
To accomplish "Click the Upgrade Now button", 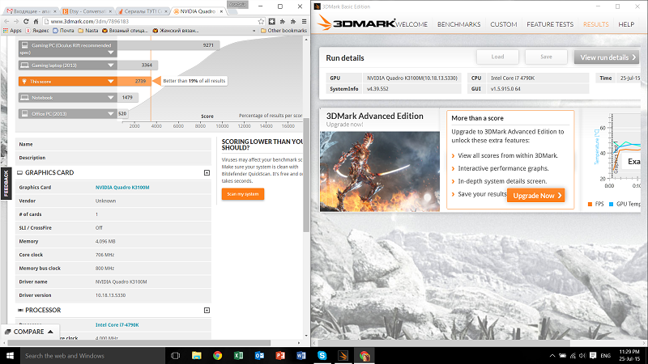I will 536,196.
